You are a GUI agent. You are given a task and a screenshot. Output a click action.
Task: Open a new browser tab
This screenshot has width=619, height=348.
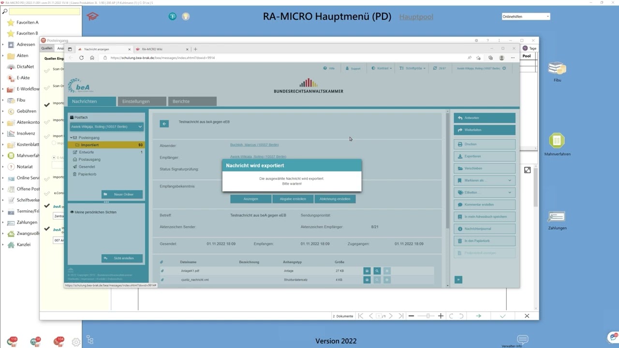pos(195,49)
